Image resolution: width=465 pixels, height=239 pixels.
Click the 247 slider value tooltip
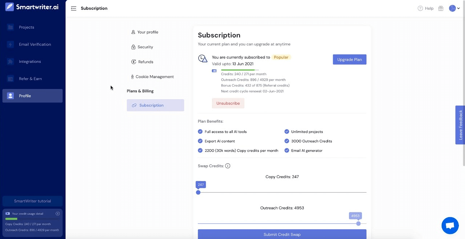click(201, 185)
